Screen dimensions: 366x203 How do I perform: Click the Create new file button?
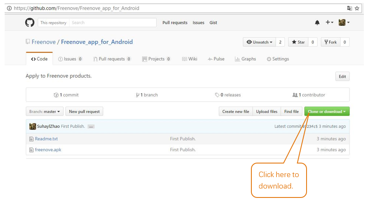pyautogui.click(x=236, y=111)
